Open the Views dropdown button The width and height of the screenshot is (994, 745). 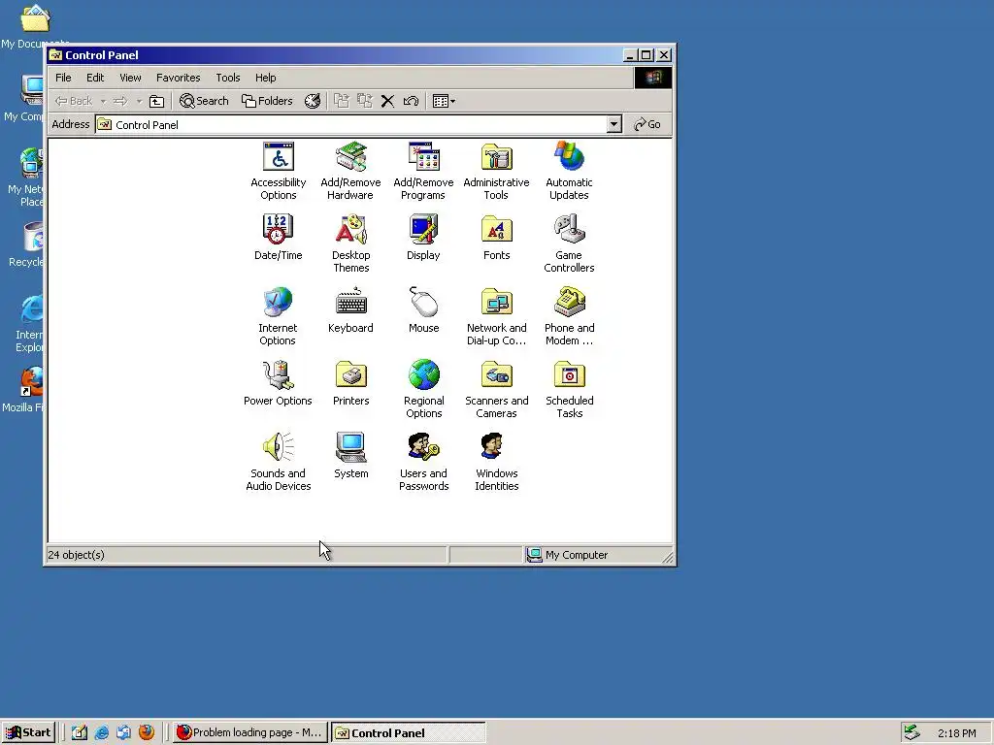444,101
